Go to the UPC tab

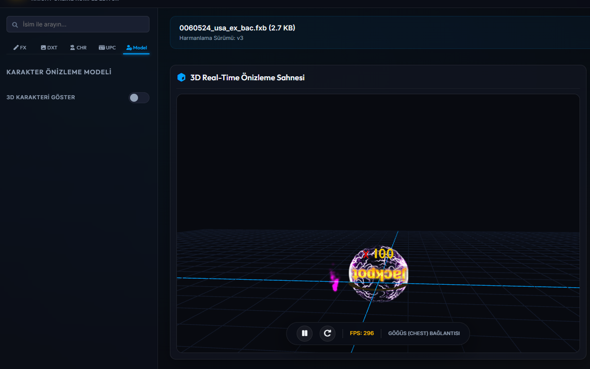[x=107, y=47]
